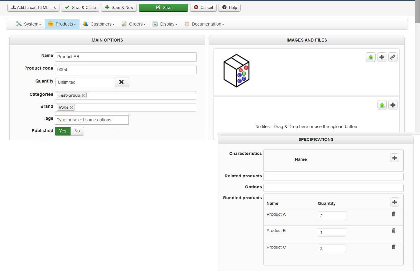
Task: Add a bundled product with the plus icon
Action: [x=395, y=202]
